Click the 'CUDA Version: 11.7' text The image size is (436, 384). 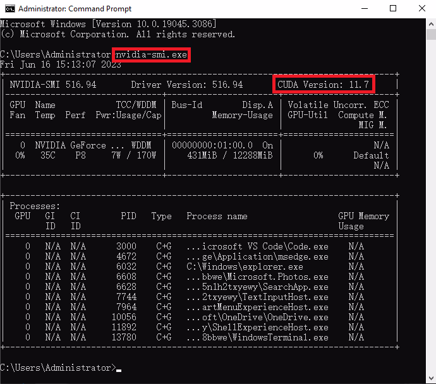tap(323, 85)
